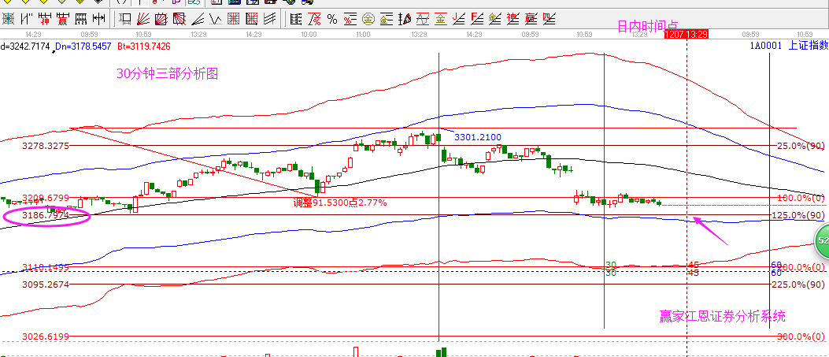The image size is (829, 357).
Task: Choose the 赢 angle lines tool
Action: (530, 20)
